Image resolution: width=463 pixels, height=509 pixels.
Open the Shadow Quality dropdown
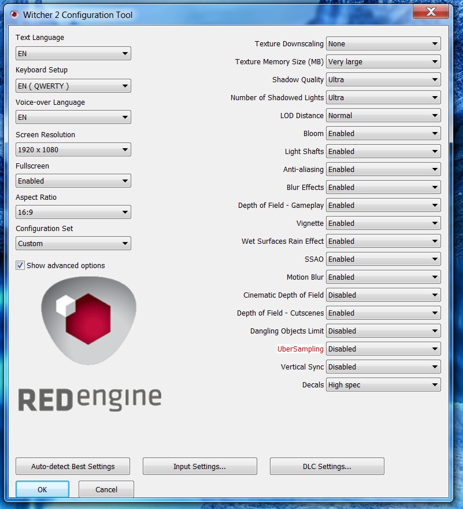pos(383,79)
